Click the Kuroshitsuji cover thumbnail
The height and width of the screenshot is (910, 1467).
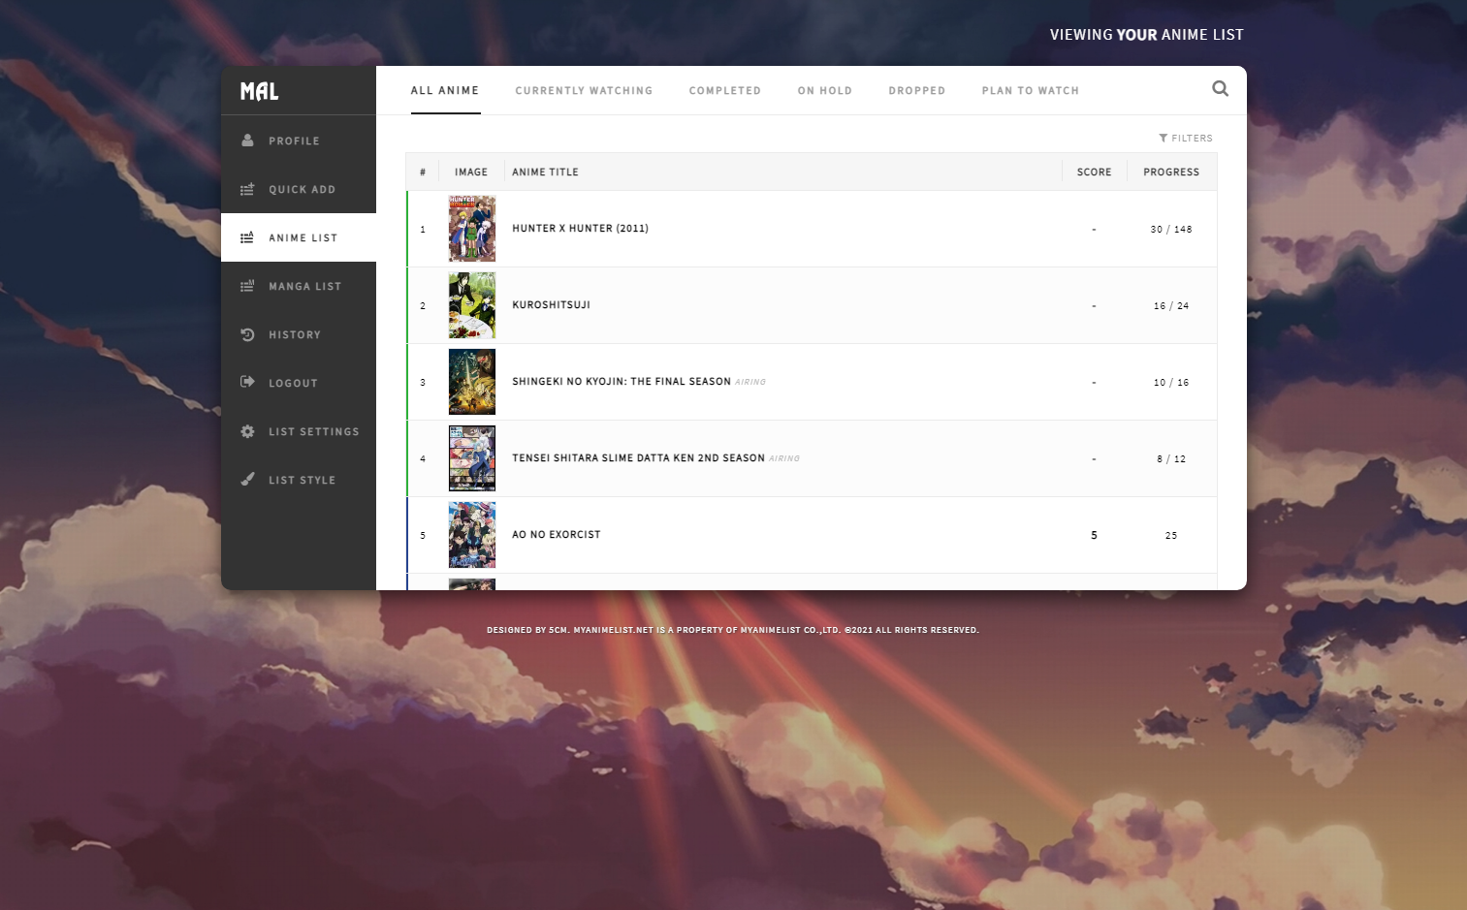[x=471, y=305]
